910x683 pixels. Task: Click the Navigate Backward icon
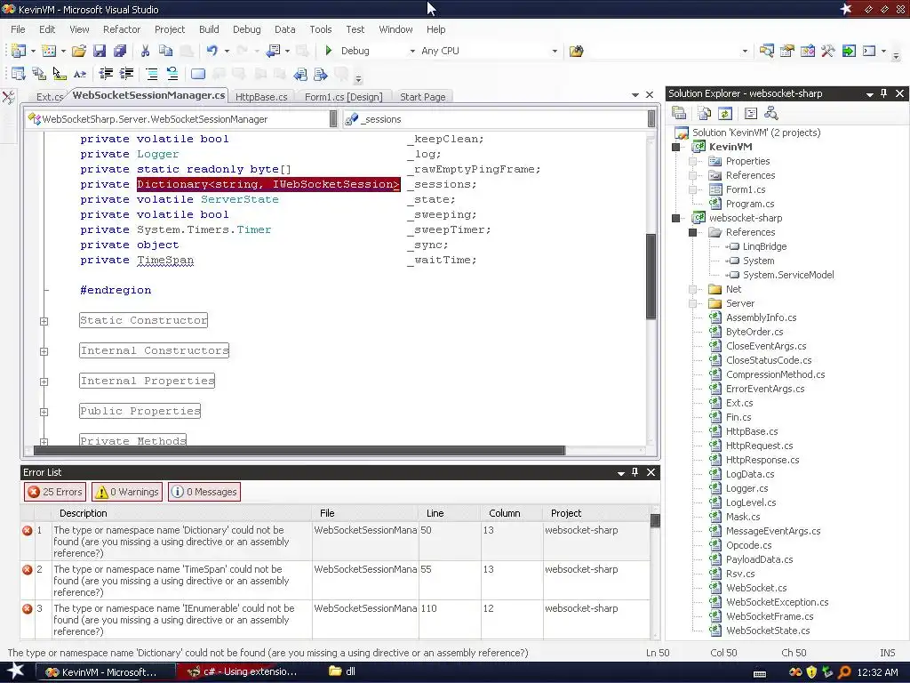pos(273,51)
